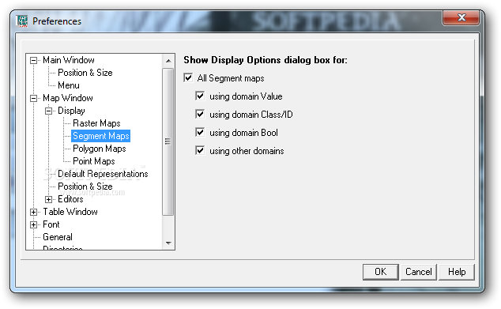
Task: Click the Preferences title bar app icon
Action: 21,21
